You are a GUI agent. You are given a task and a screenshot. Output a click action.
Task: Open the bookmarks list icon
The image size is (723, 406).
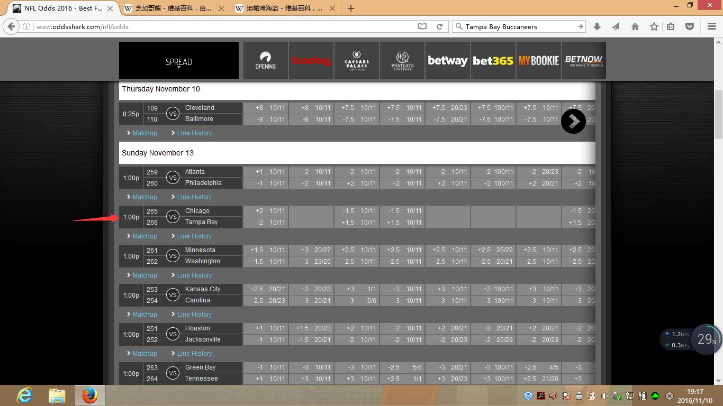(x=671, y=26)
